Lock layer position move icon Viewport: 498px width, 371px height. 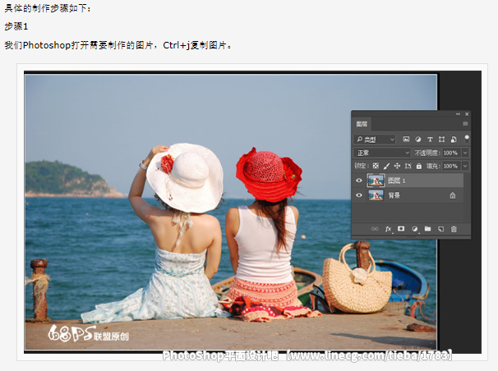tap(397, 166)
